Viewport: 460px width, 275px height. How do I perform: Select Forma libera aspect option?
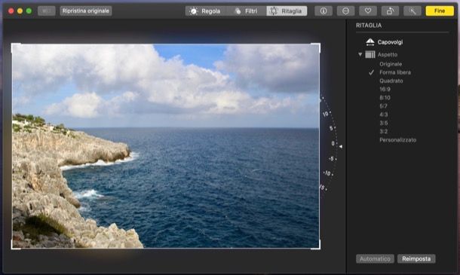point(395,72)
